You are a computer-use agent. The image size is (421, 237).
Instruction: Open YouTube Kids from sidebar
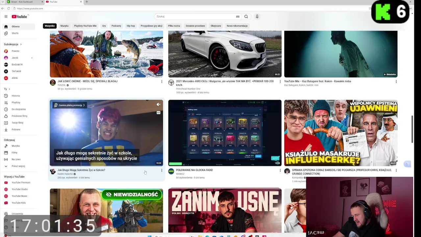click(x=19, y=203)
